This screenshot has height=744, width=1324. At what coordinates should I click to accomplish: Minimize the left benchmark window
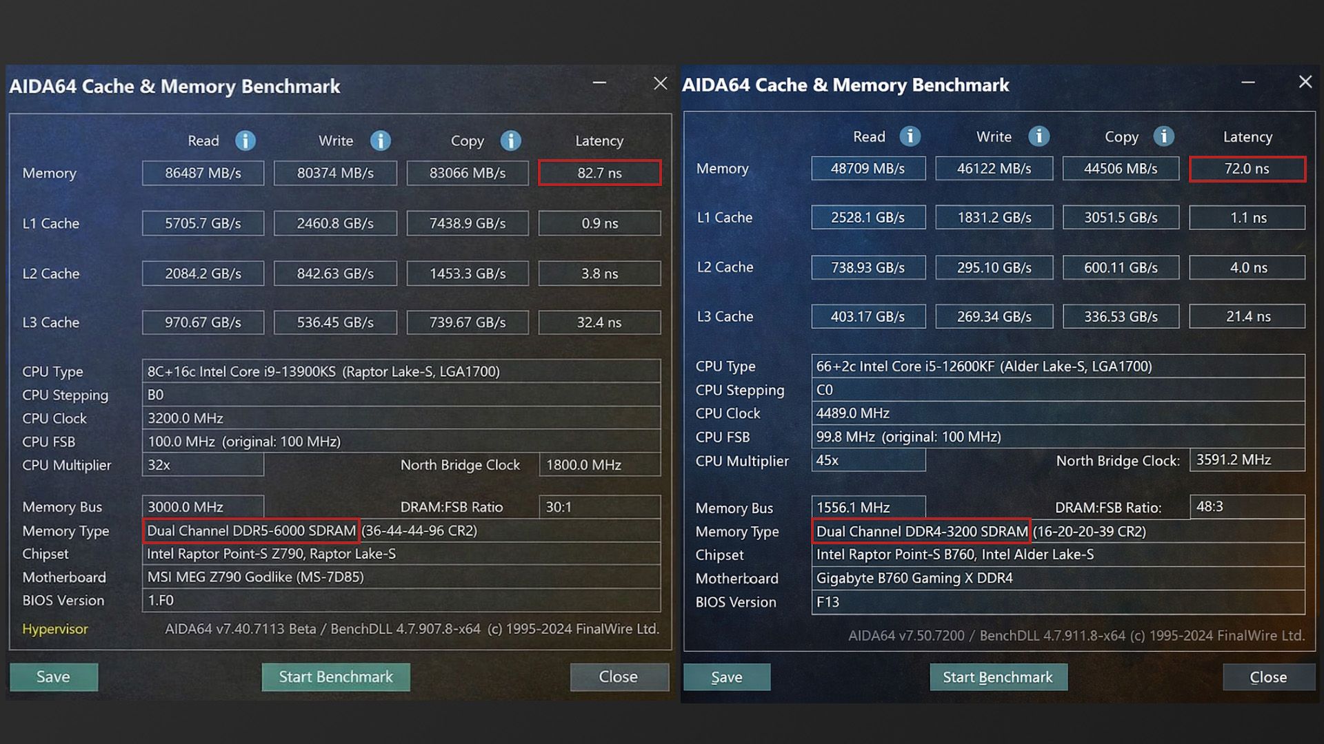tap(599, 83)
